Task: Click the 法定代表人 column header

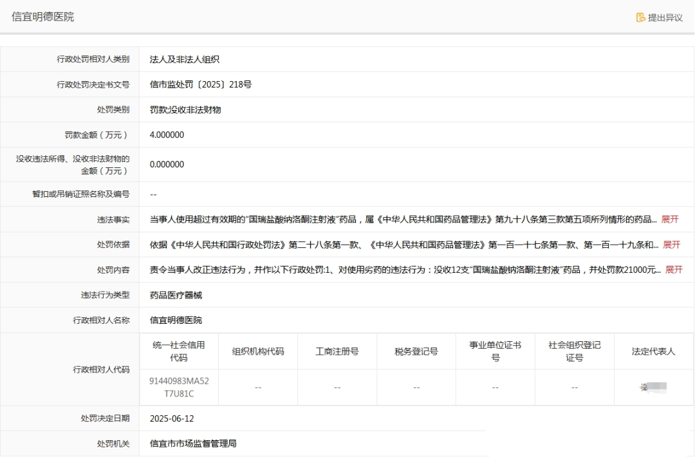Action: point(653,351)
